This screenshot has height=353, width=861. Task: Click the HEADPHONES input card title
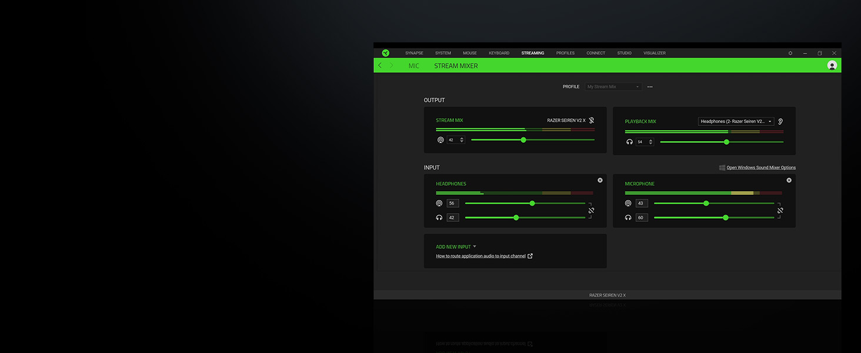tap(451, 184)
